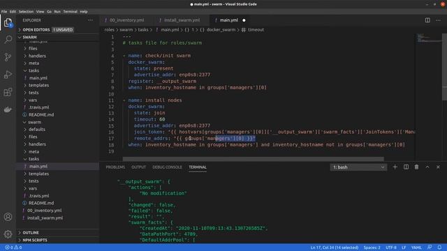The width and height of the screenshot is (447, 251).
Task: Expand the lower handlers folder
Action: (x=37, y=144)
